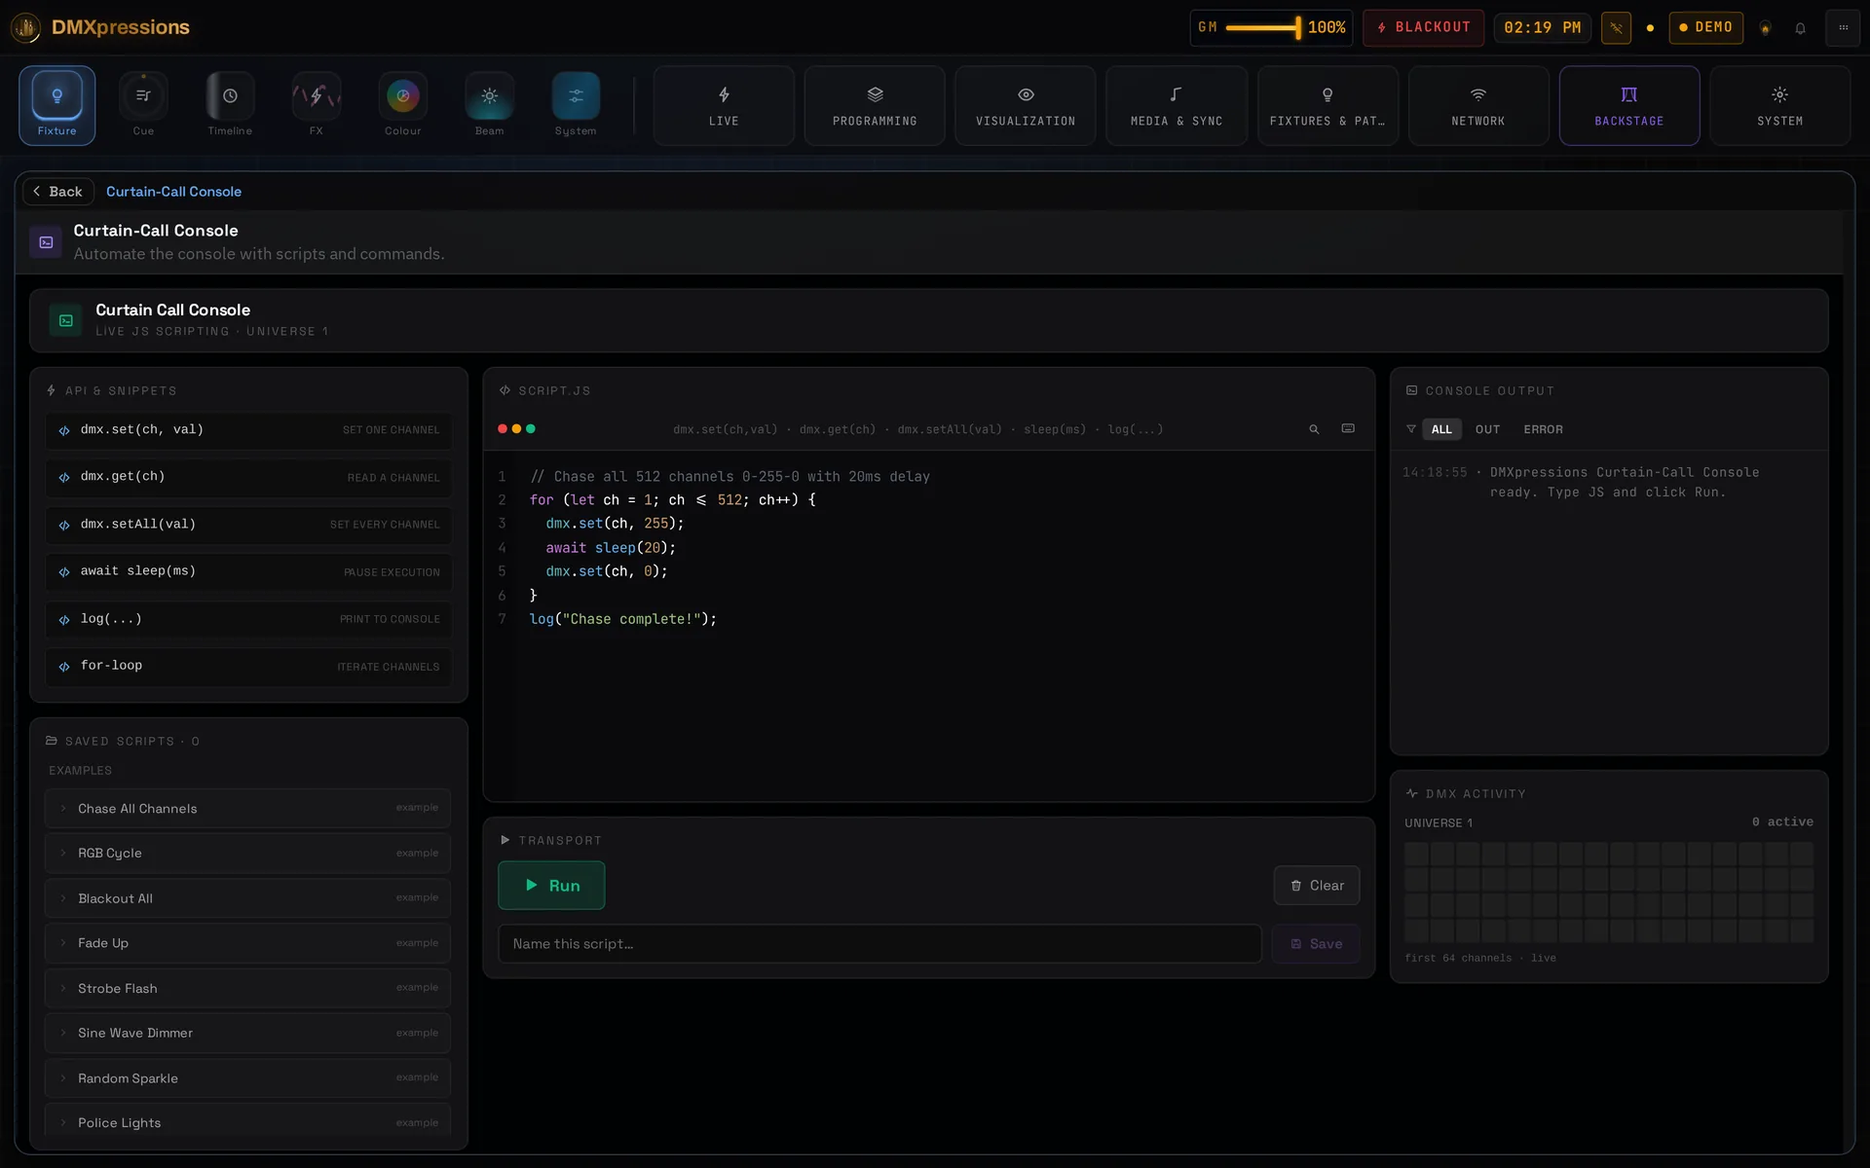The width and height of the screenshot is (1870, 1168).
Task: Filter console output to ERROR
Action: (x=1543, y=429)
